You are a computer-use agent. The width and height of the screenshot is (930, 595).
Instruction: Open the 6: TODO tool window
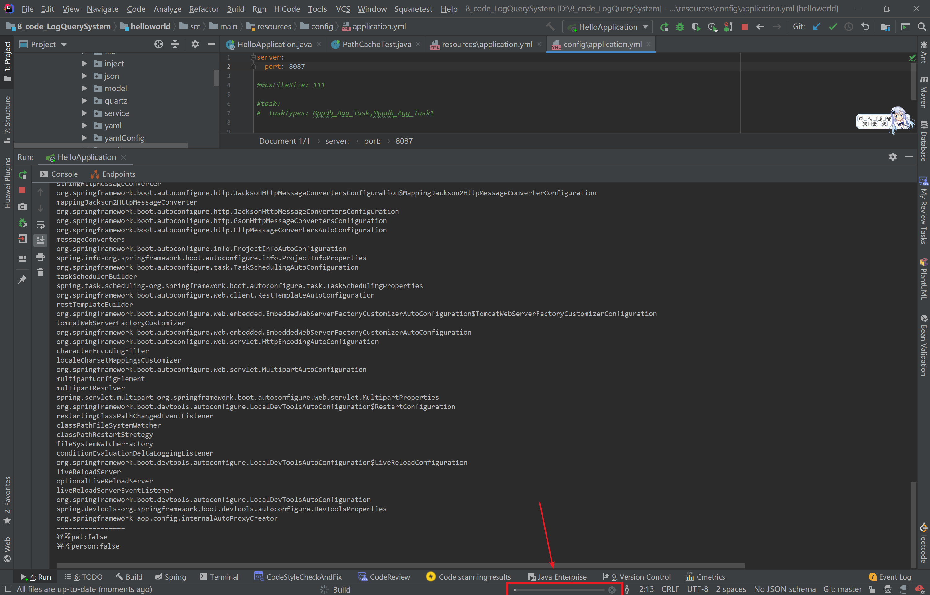tap(83, 577)
